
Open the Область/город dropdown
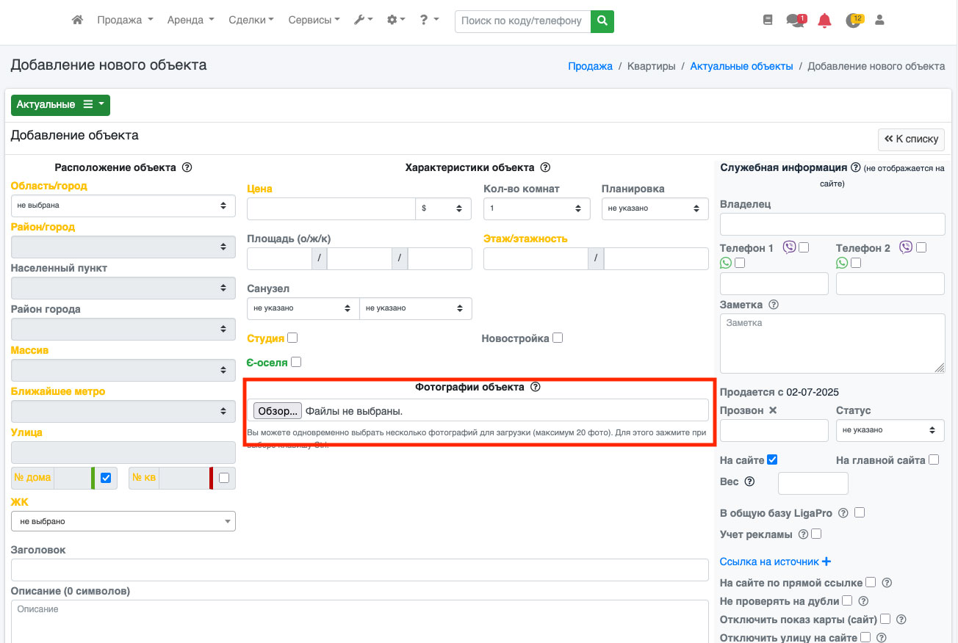(123, 206)
